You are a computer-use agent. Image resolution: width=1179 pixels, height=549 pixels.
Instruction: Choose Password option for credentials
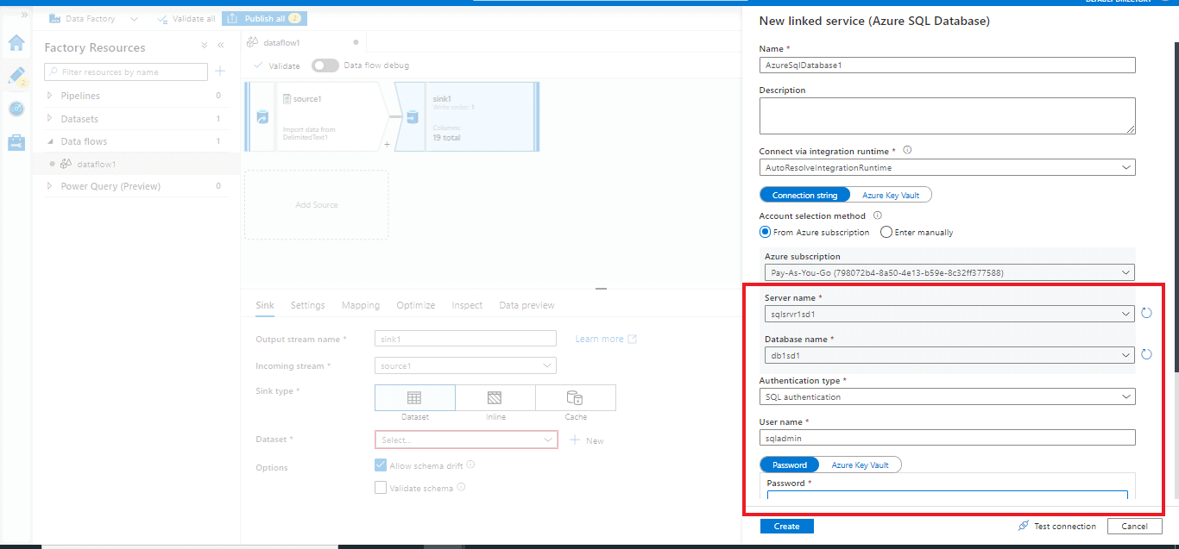point(790,465)
